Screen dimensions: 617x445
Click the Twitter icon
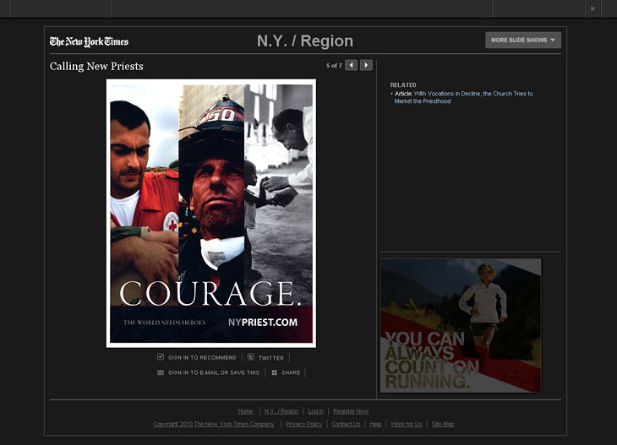(x=251, y=357)
